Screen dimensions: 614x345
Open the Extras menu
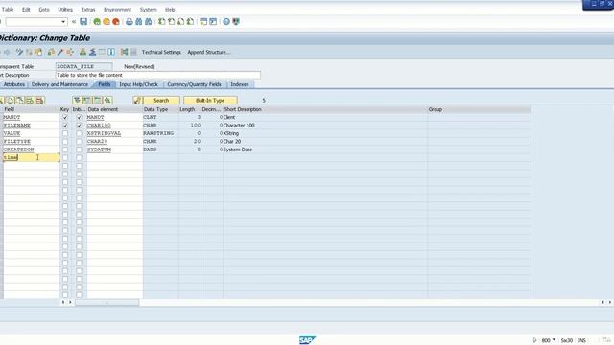88,10
